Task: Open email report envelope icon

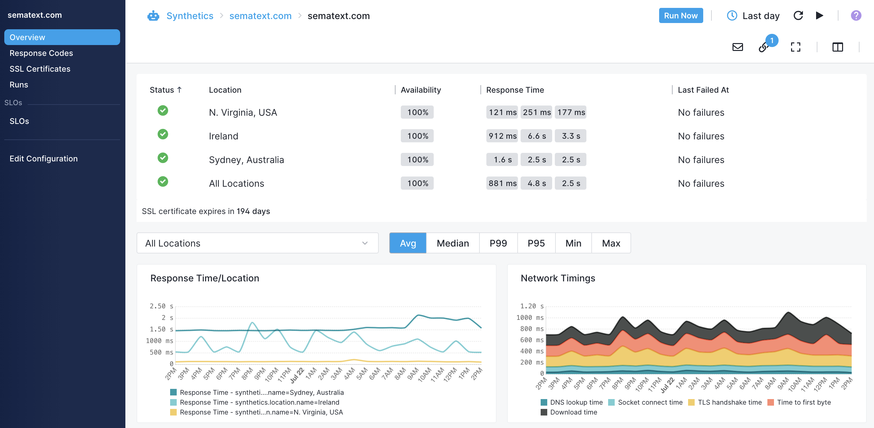Action: pyautogui.click(x=738, y=47)
